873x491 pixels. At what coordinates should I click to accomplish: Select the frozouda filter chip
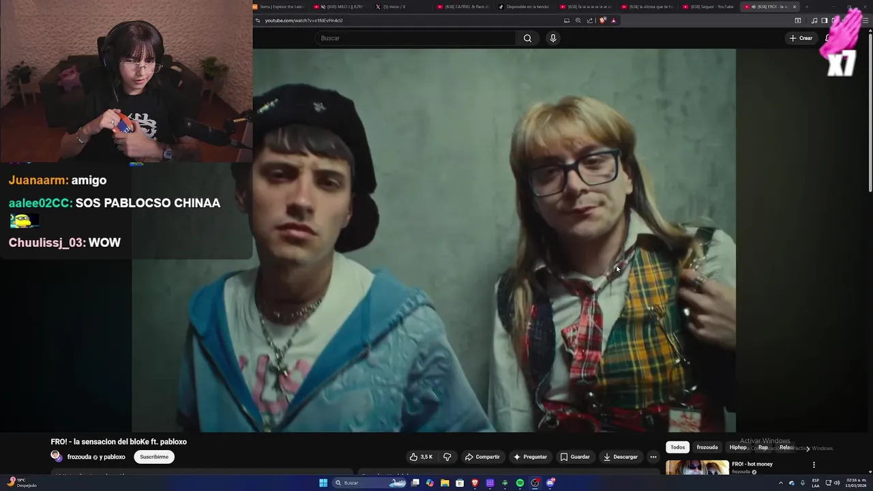coord(707,447)
